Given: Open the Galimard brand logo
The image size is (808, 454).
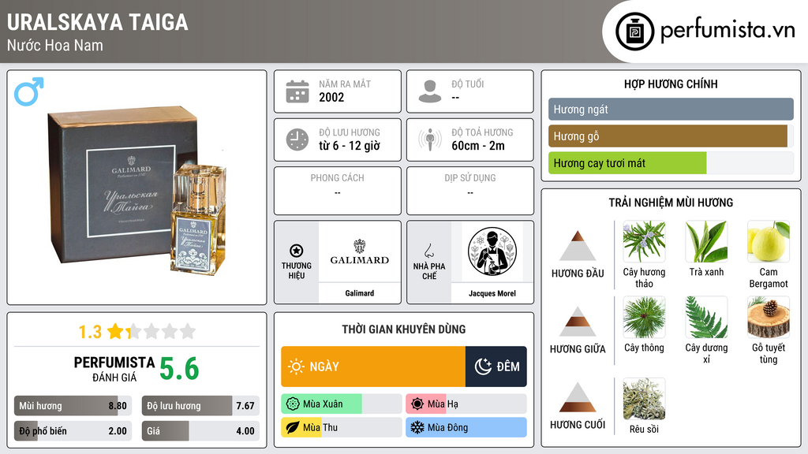Looking at the screenshot, I should pyautogui.click(x=360, y=252).
